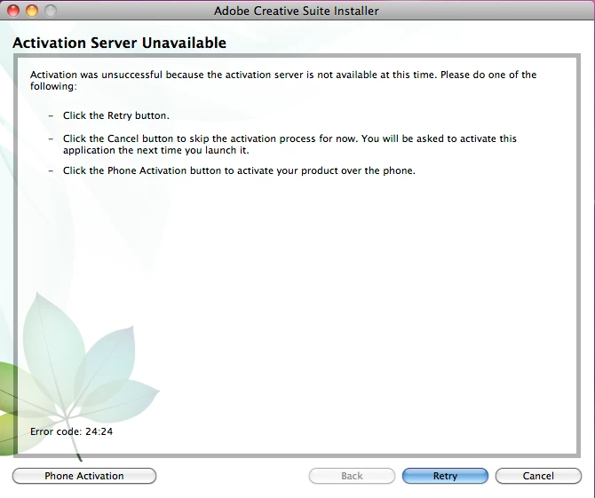The height and width of the screenshot is (498, 595).
Task: Click the 'Adobe Creative Suite Installer' window title
Action: click(297, 11)
